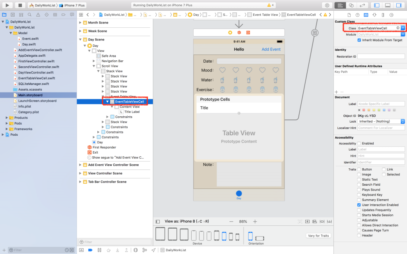Pick the red document label color
Image resolution: width=407 pixels, height=254 pixels.
[x=364, y=110]
